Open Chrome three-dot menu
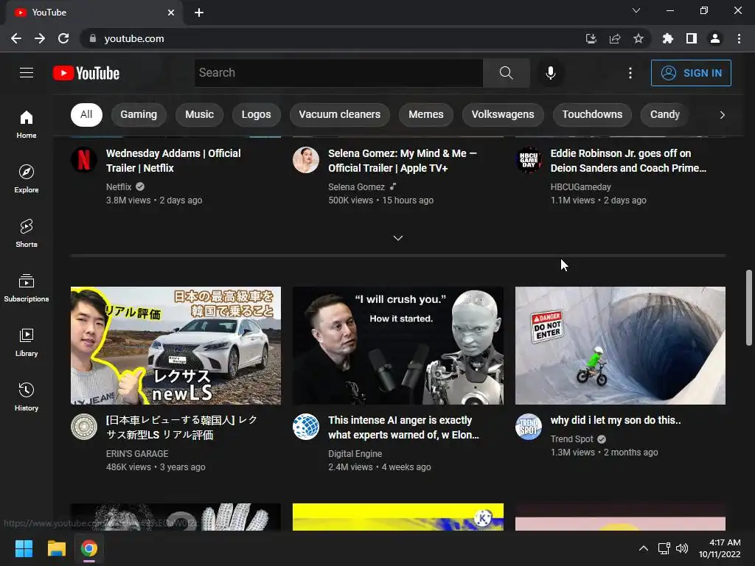The width and height of the screenshot is (755, 566). pyautogui.click(x=739, y=38)
